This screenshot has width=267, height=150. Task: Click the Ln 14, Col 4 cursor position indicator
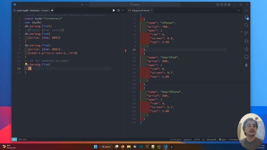[x=176, y=140]
